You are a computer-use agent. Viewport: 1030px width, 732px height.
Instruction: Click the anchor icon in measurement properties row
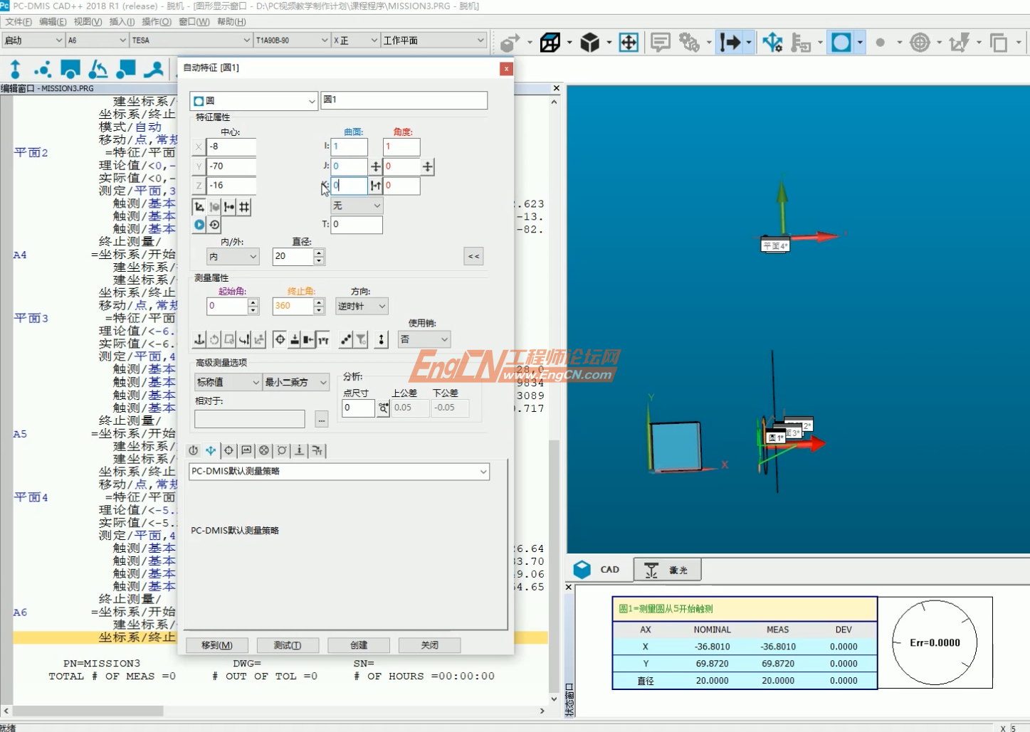pyautogui.click(x=199, y=339)
